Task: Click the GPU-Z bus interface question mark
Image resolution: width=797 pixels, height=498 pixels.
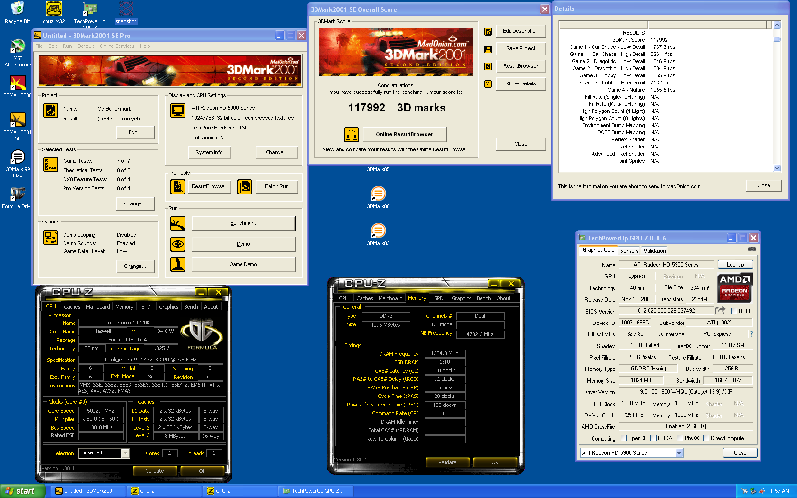Action: 751,334
